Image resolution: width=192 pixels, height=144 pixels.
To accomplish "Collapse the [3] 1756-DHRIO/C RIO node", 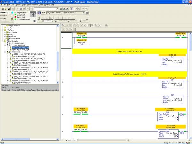I will 5,52.
